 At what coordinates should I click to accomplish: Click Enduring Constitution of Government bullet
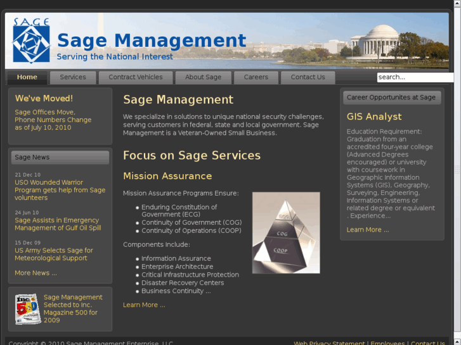point(179,211)
